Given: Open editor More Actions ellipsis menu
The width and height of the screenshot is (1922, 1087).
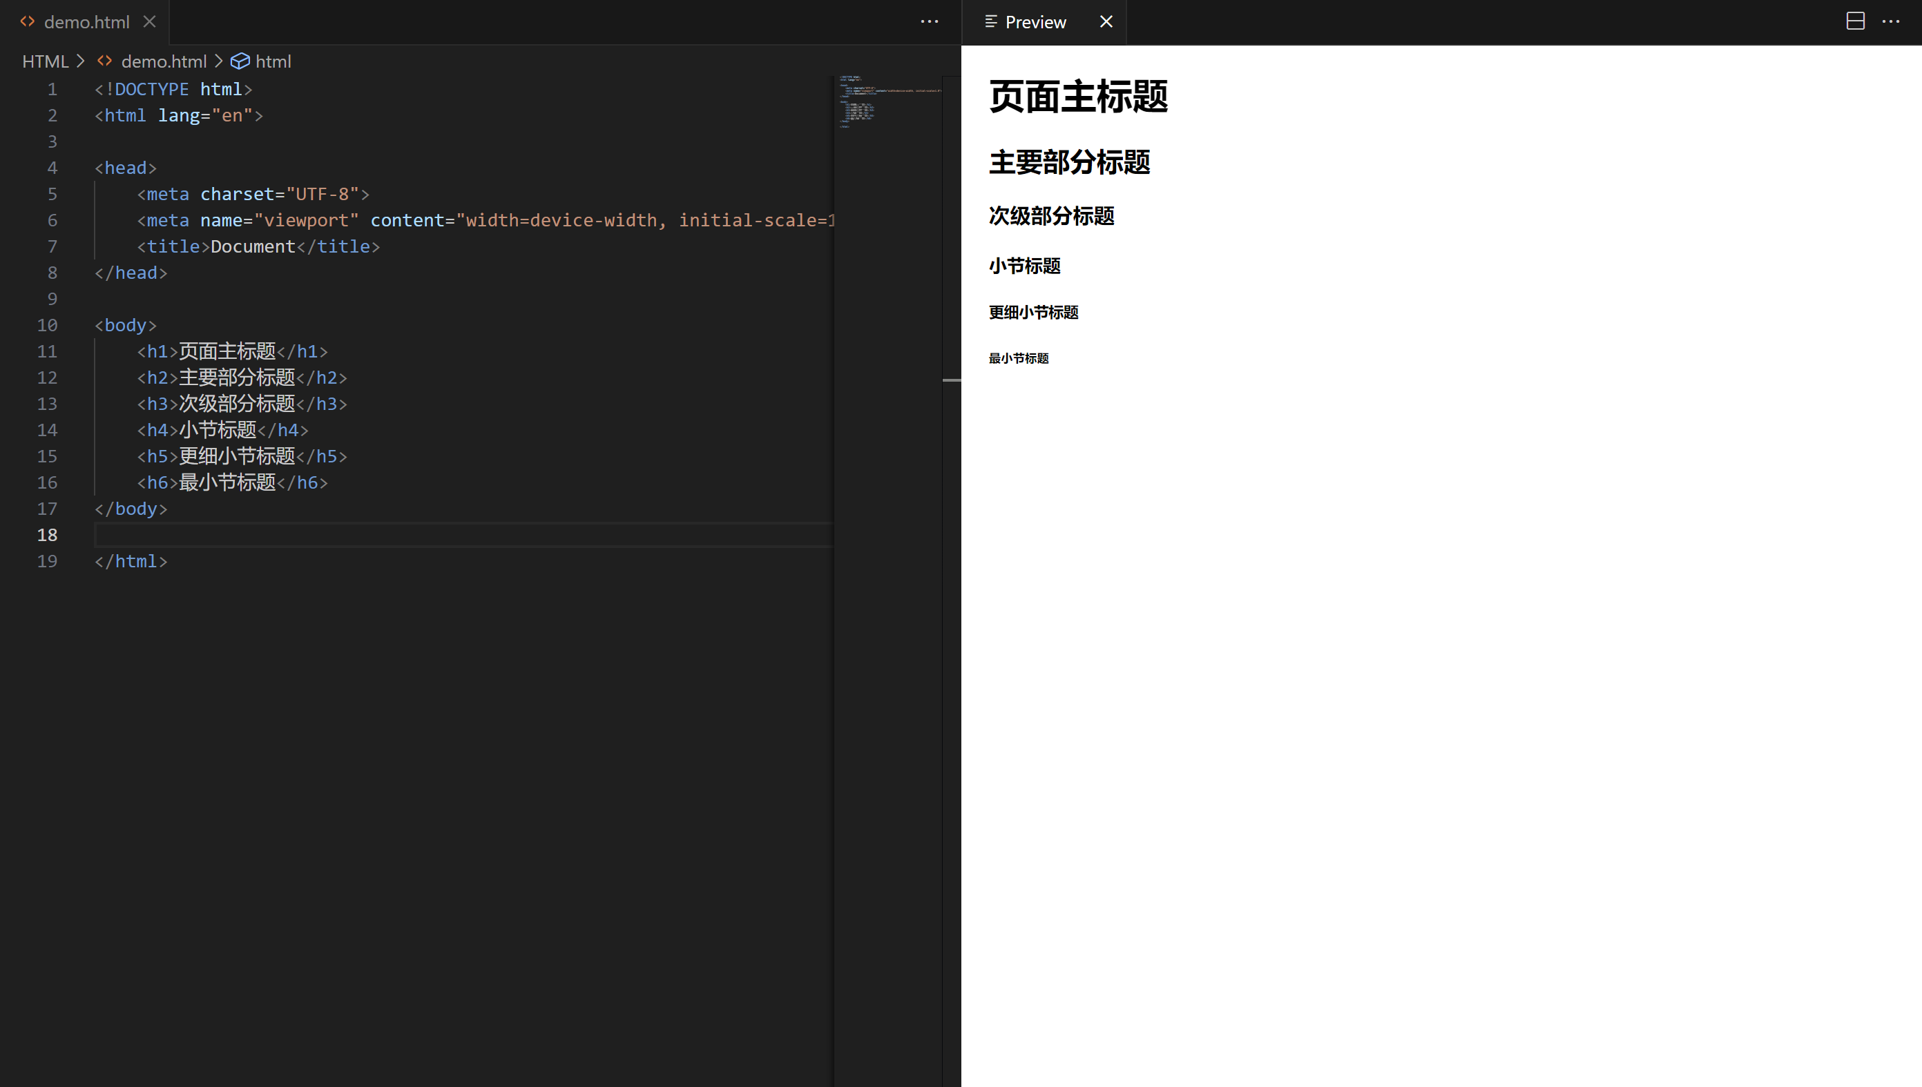Looking at the screenshot, I should (x=930, y=21).
